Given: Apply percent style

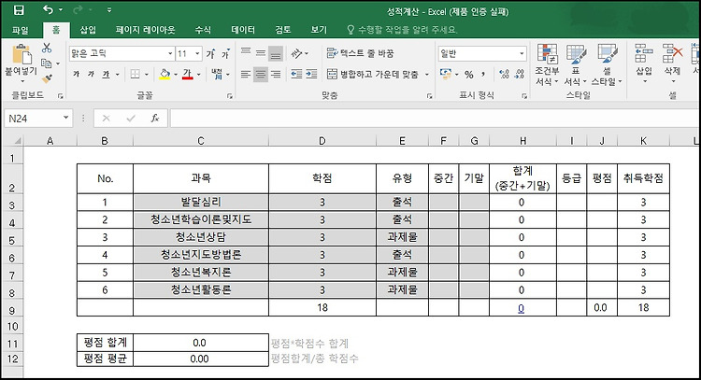Looking at the screenshot, I should click(x=468, y=74).
